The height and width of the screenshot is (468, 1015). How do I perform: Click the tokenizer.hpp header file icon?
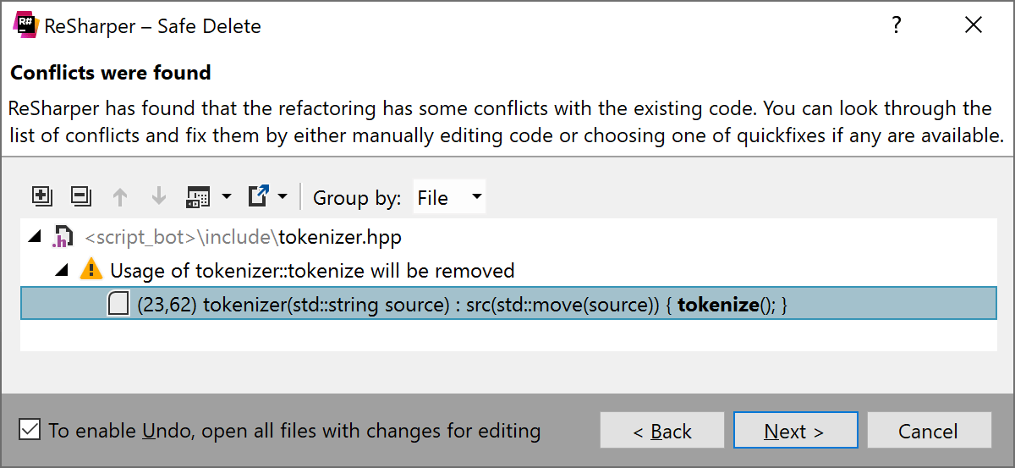click(62, 237)
